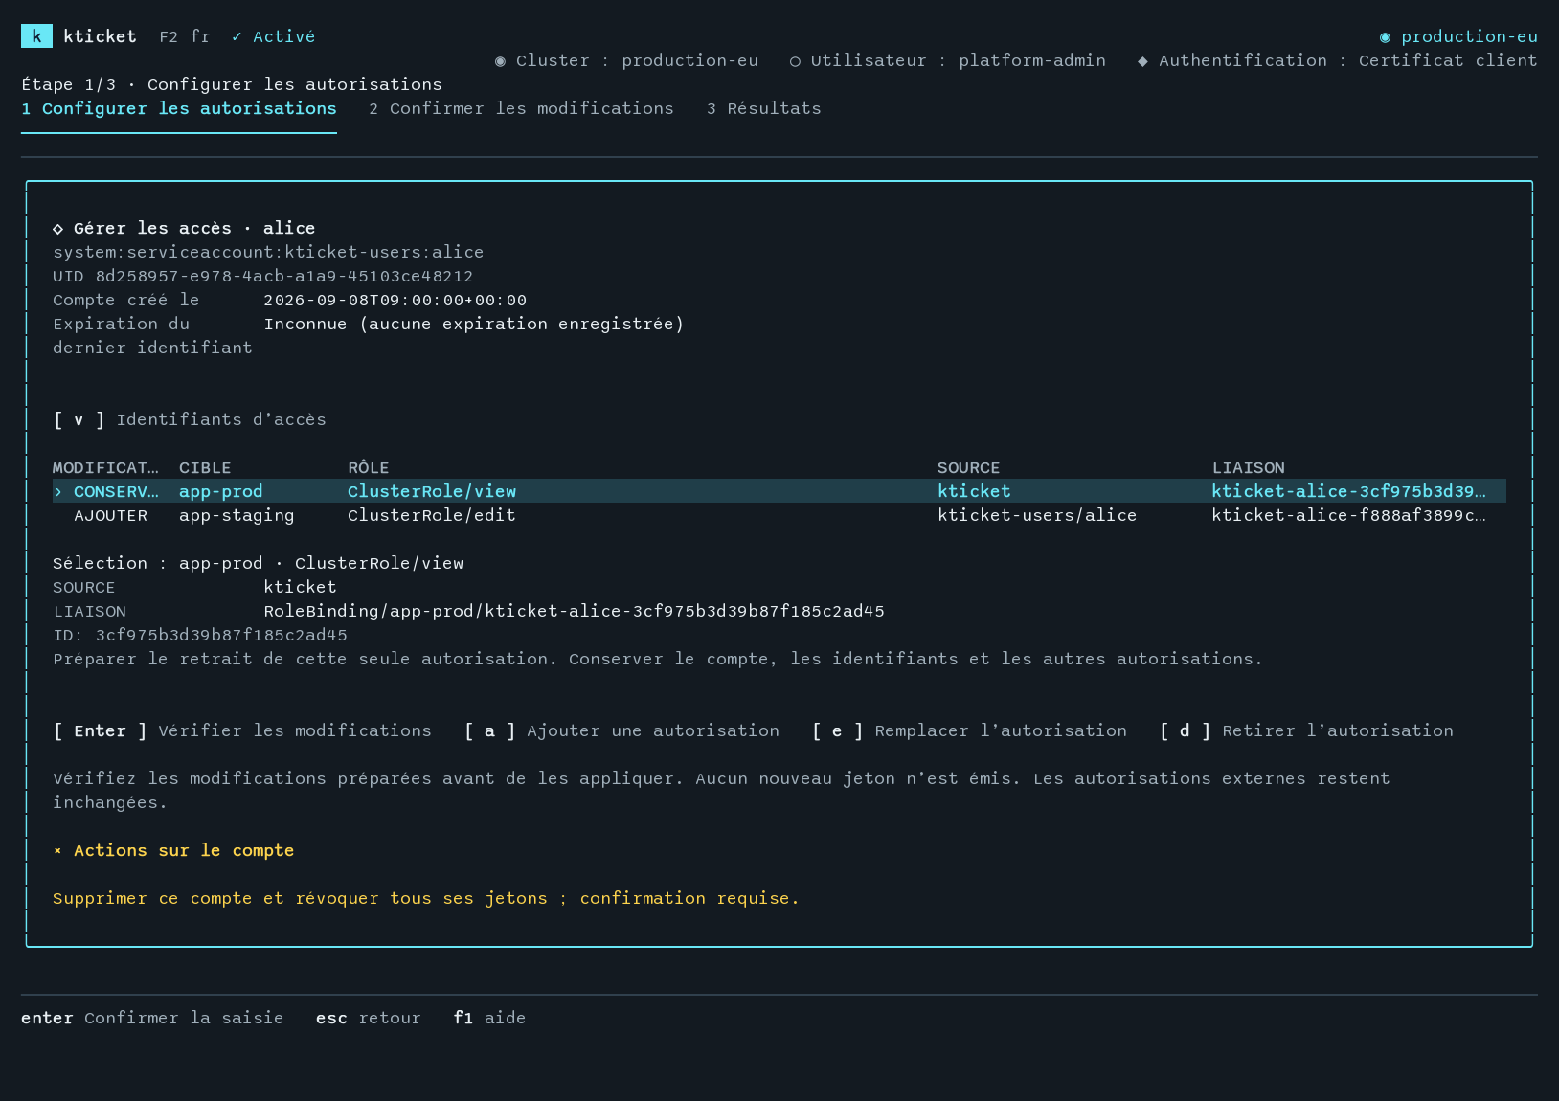The height and width of the screenshot is (1101, 1559).
Task: Click liaison kticket-alice-3cf975b3d39… cell
Action: coord(1348,491)
